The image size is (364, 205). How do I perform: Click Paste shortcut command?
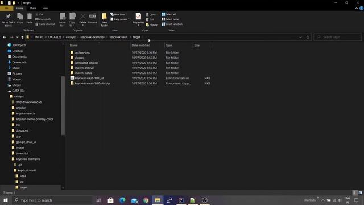(45, 24)
